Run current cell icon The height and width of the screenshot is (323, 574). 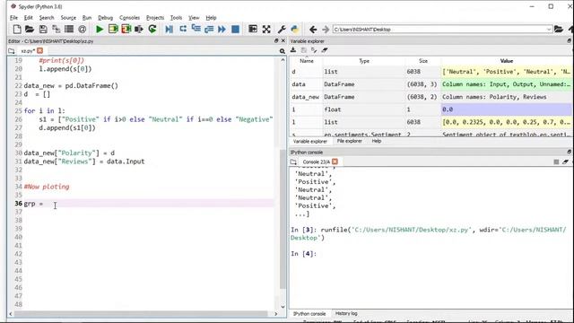point(113,30)
